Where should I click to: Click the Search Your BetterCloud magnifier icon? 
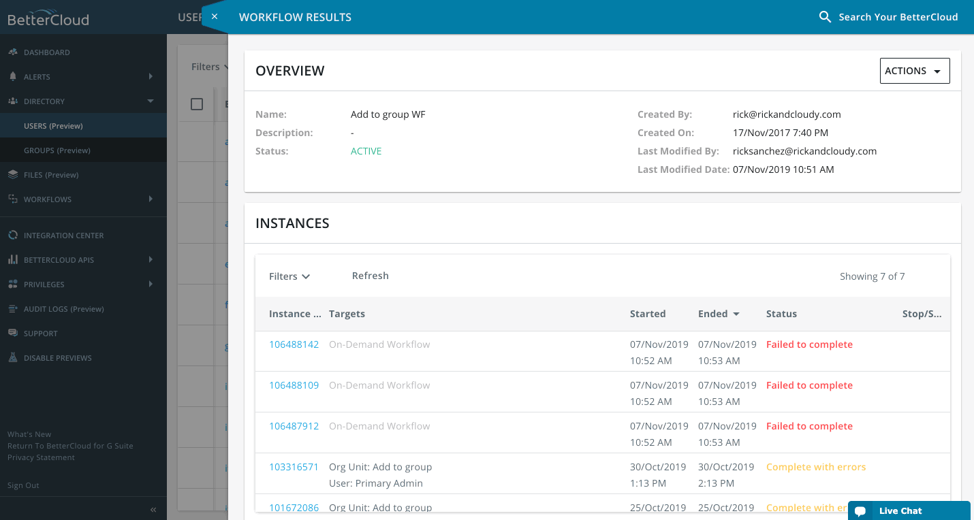coord(825,16)
